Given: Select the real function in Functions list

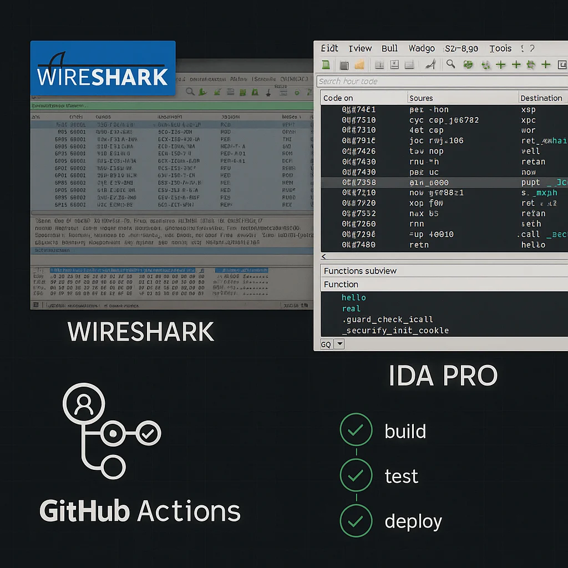Looking at the screenshot, I should (x=351, y=308).
